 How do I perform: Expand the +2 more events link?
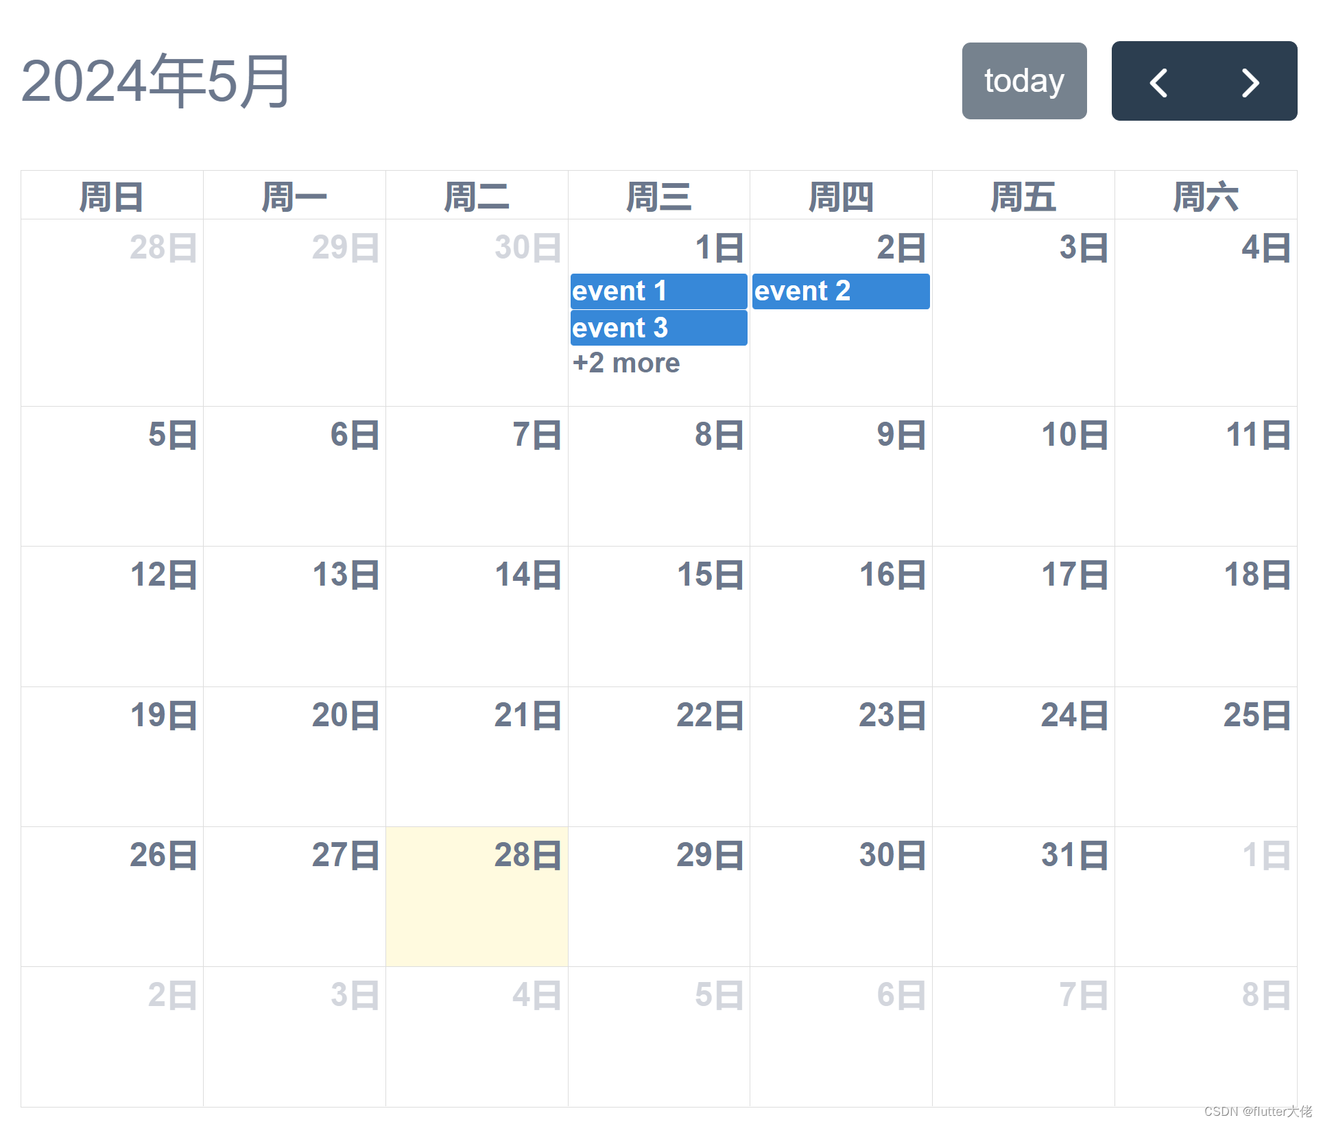click(x=625, y=363)
